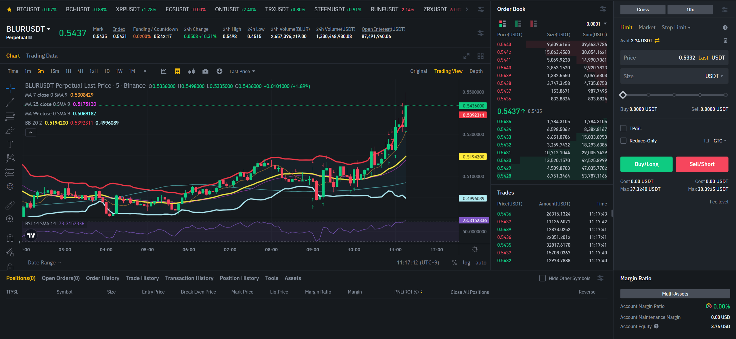Show bids-only order book view

point(518,24)
